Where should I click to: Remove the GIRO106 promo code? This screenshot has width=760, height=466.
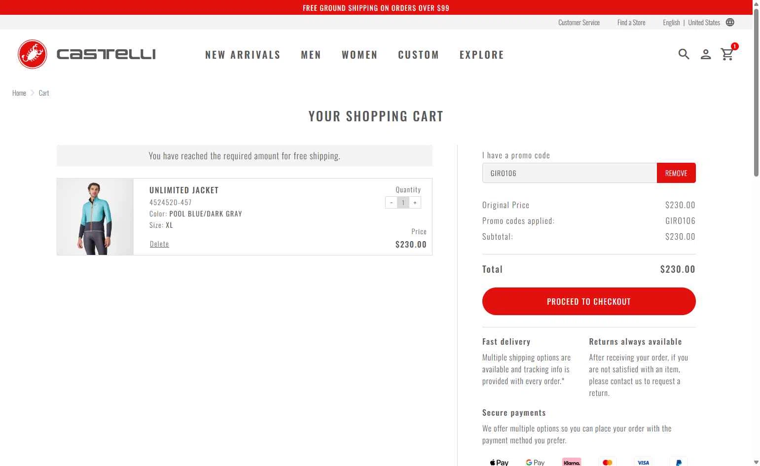click(x=676, y=173)
